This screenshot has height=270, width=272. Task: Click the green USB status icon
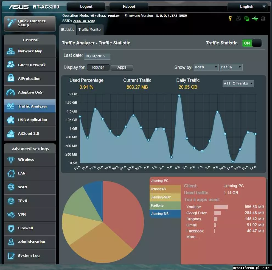255,18
